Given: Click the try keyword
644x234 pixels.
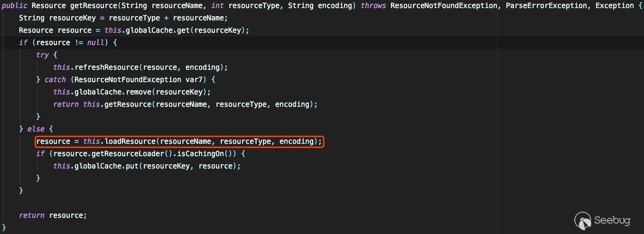Looking at the screenshot, I should tap(42, 55).
